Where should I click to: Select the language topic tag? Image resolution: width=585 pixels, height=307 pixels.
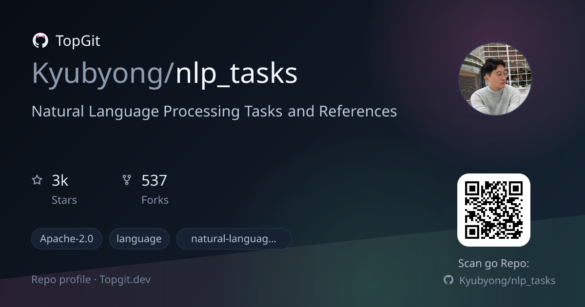pyautogui.click(x=139, y=239)
